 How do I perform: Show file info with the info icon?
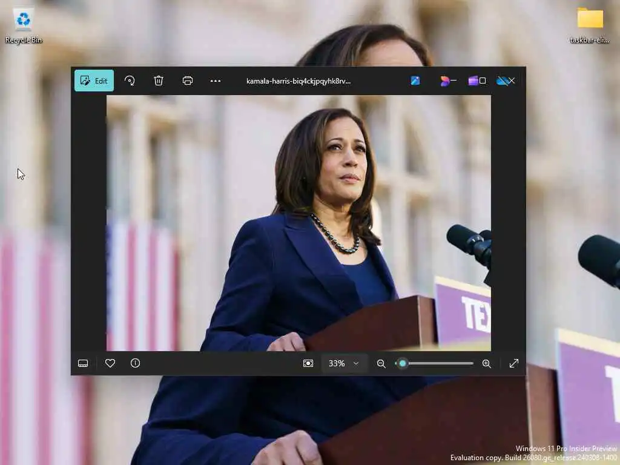pyautogui.click(x=135, y=363)
